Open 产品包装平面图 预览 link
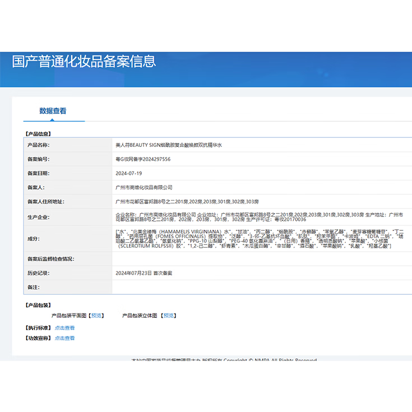 pos(96,316)
